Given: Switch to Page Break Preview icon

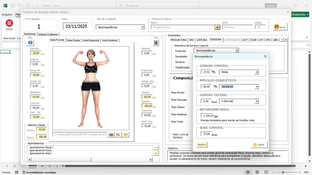Looking at the screenshot, I should pyautogui.click(x=266, y=172).
